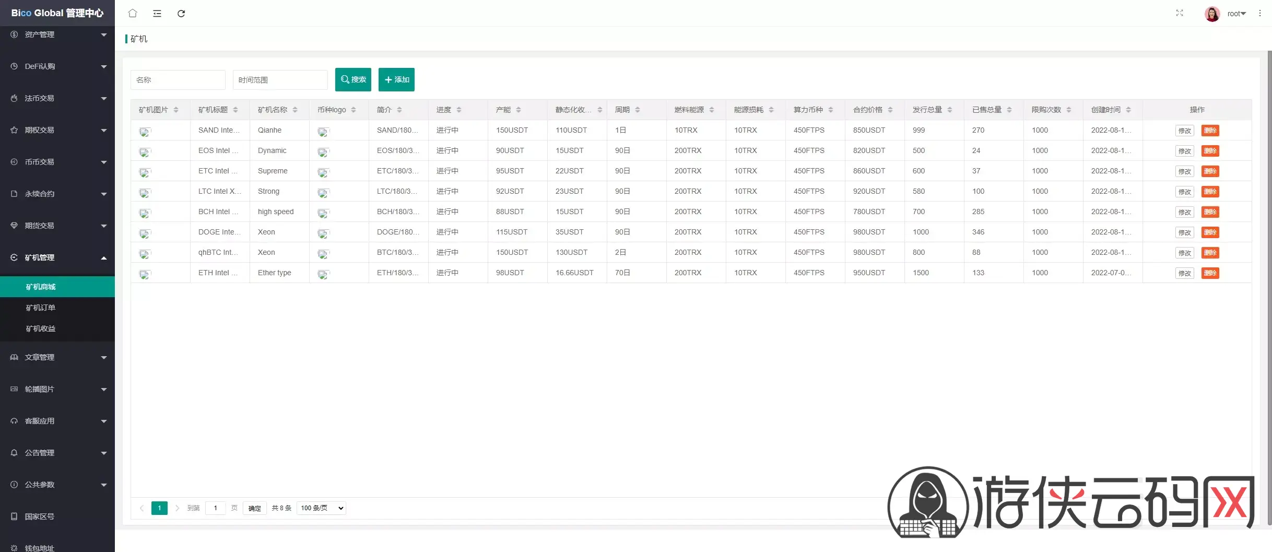Open the 矿机收益 submenu item
This screenshot has height=552, width=1272.
point(41,328)
